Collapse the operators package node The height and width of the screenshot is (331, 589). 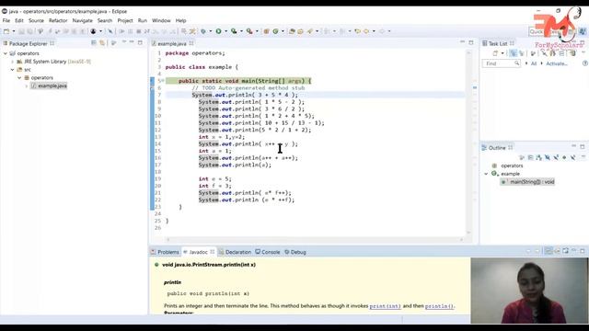pyautogui.click(x=19, y=77)
